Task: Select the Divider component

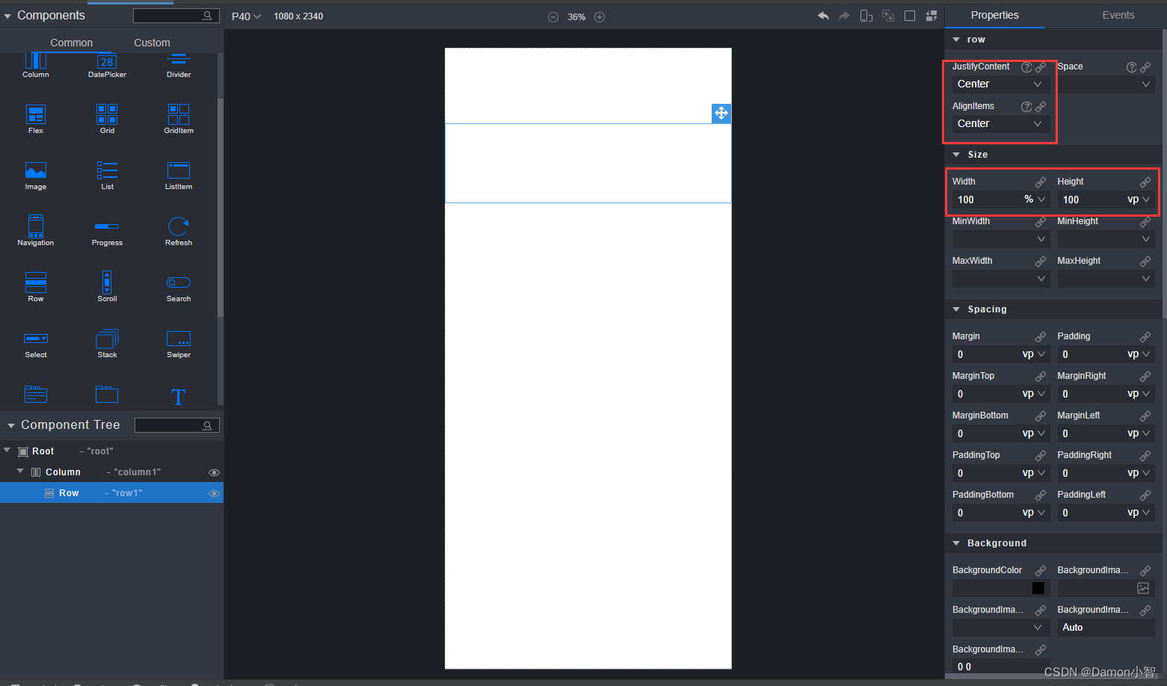Action: click(179, 66)
